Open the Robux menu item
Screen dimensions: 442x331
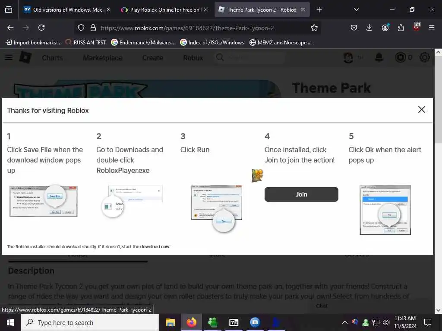[193, 58]
